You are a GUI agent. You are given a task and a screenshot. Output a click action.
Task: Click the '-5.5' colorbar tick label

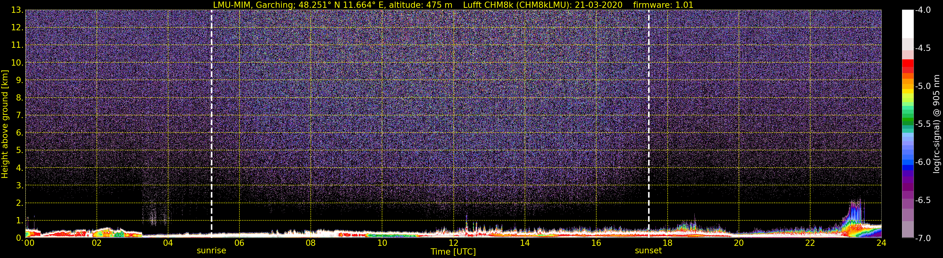pyautogui.click(x=922, y=124)
